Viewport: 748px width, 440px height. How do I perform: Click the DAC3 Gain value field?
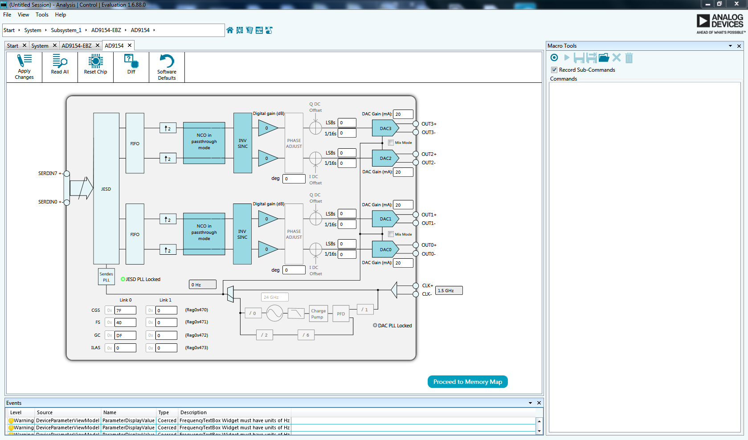[x=403, y=114]
